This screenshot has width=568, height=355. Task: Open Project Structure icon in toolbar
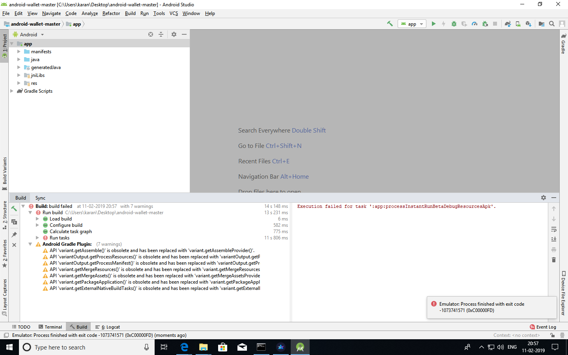point(542,24)
